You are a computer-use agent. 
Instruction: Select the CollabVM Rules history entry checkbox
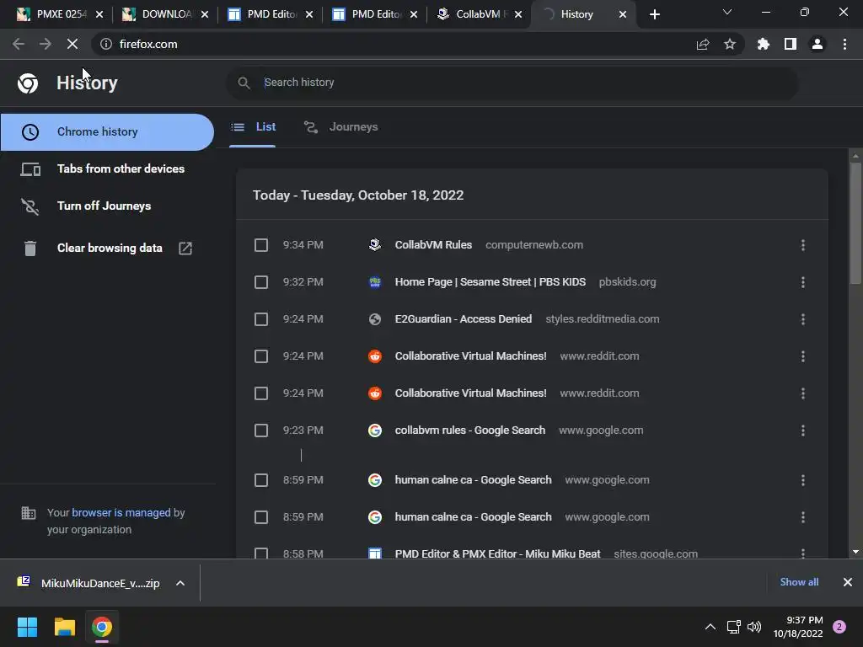point(261,245)
